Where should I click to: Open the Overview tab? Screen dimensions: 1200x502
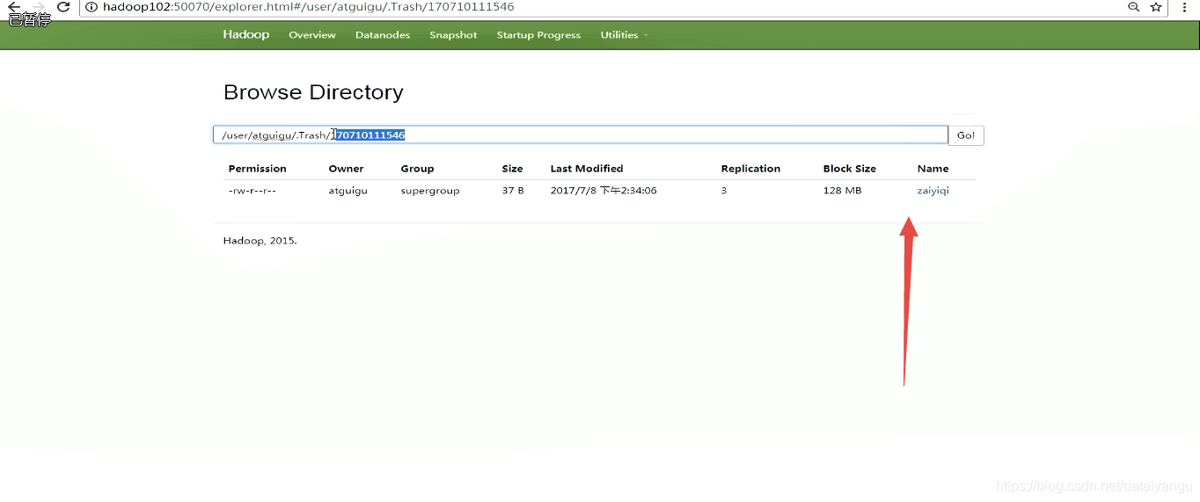pyautogui.click(x=312, y=35)
